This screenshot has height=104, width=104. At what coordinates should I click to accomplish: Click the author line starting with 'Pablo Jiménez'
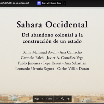(x=52, y=63)
